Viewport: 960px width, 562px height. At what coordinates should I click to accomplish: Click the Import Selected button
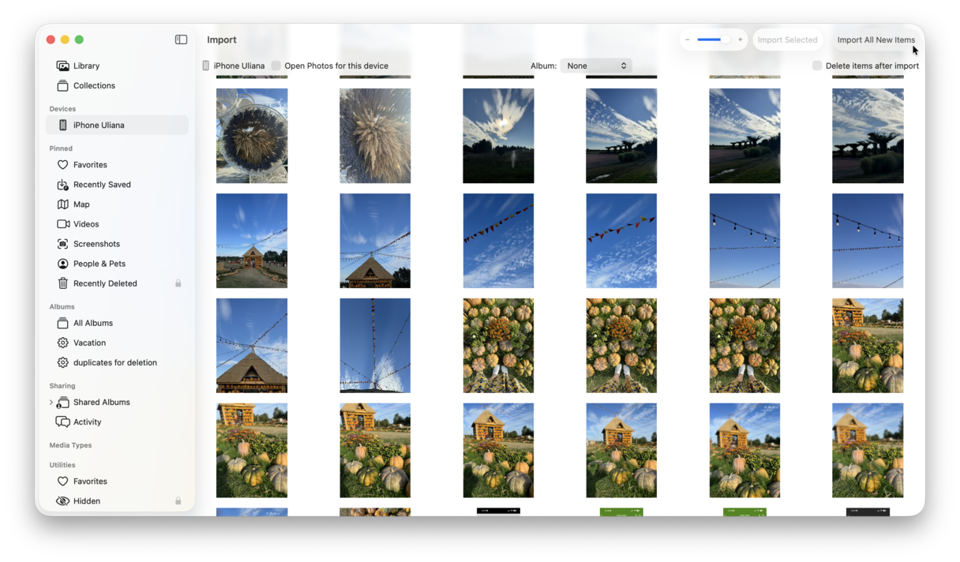click(x=787, y=39)
